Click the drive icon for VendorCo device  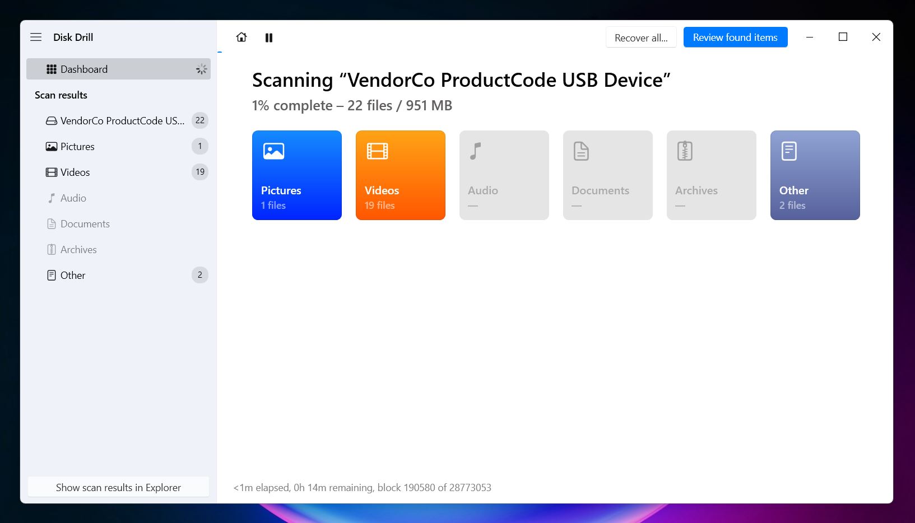coord(52,120)
